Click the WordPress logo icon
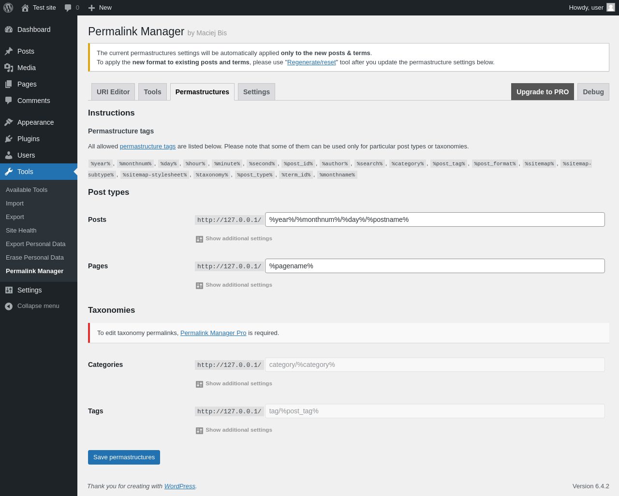Viewport: 619px width, 496px height. pos(8,8)
